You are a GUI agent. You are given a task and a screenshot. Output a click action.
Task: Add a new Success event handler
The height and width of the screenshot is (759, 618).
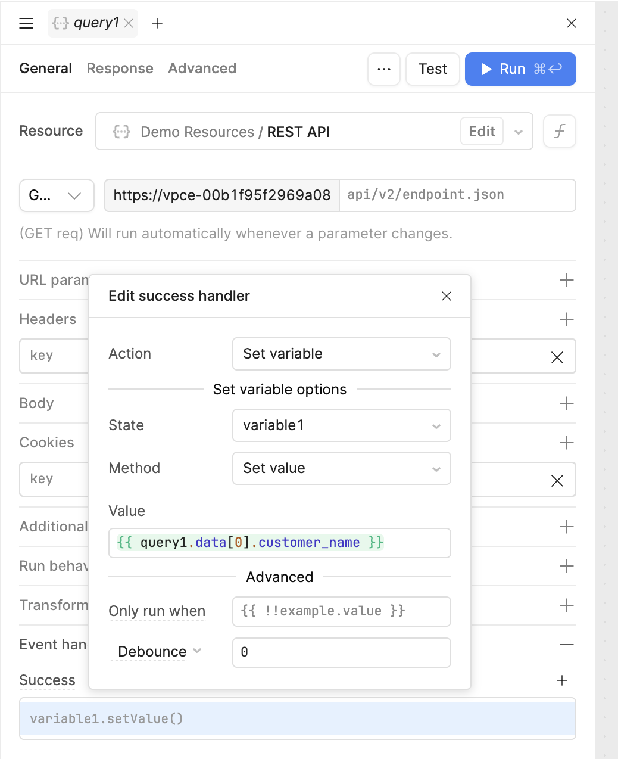coord(561,680)
